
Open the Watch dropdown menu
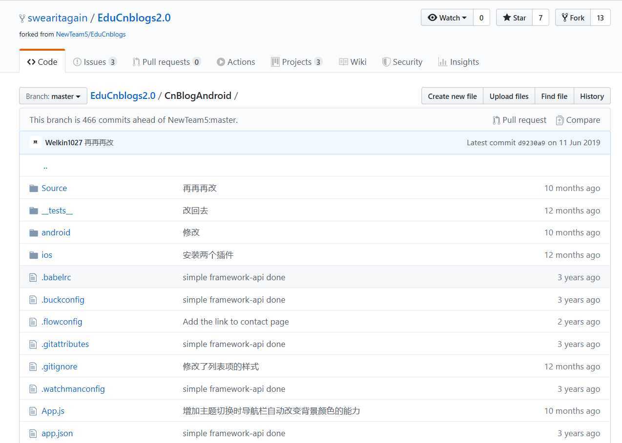447,18
